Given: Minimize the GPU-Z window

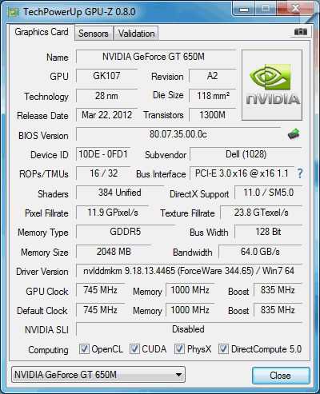Looking at the screenshot, I should [244, 10].
